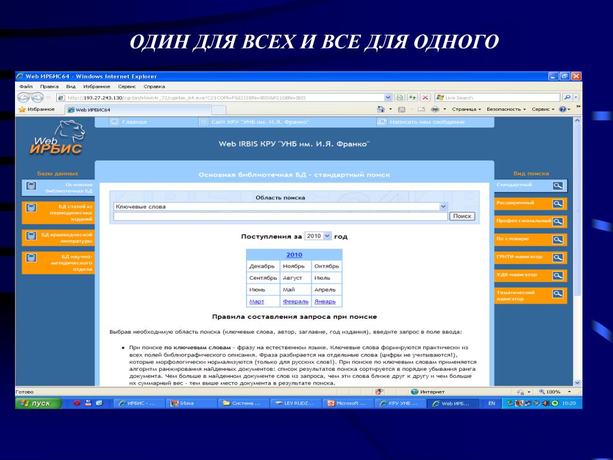
Task: Open the Сервис command bar dropdown
Action: 542,110
